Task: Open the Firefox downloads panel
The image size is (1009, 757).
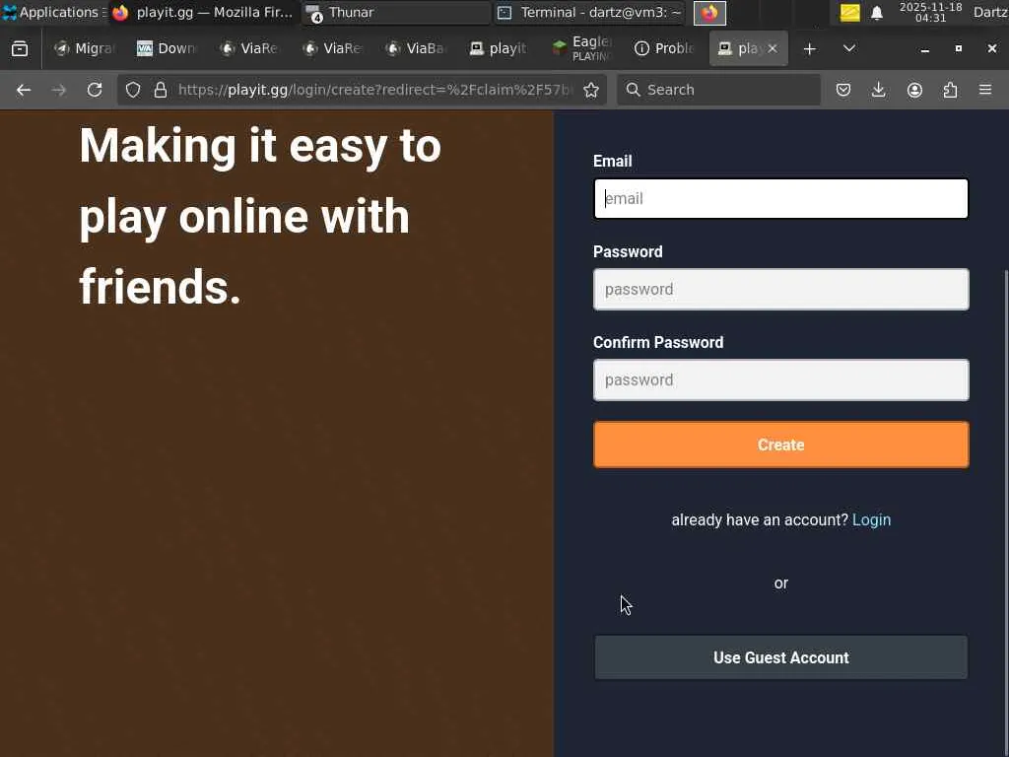Action: point(878,90)
